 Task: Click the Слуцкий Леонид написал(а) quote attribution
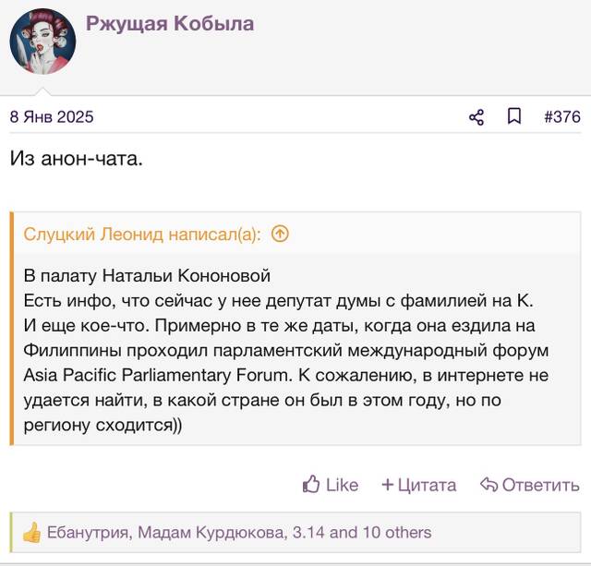click(x=142, y=235)
